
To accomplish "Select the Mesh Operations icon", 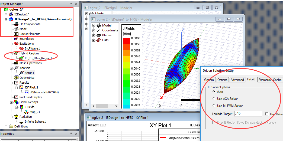I will [16, 63].
